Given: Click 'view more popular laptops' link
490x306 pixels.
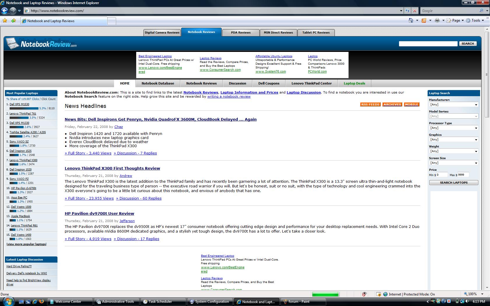Looking at the screenshot, I should click(x=27, y=244).
